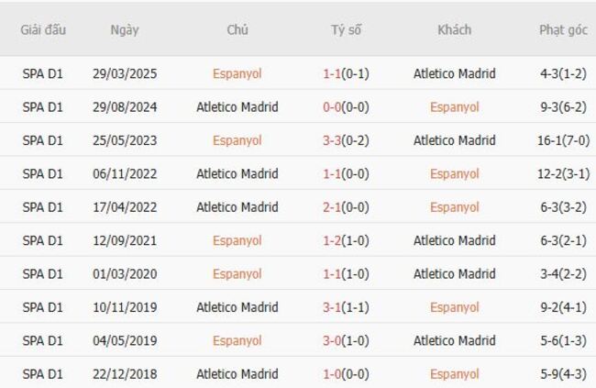Click the 3-3(0-2) score result
Viewport: 596px width, 388px height.
[346, 140]
